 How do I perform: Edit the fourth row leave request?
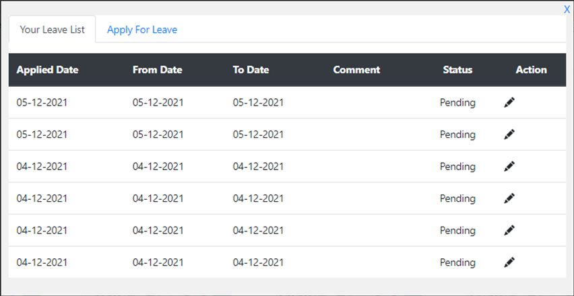click(x=509, y=198)
